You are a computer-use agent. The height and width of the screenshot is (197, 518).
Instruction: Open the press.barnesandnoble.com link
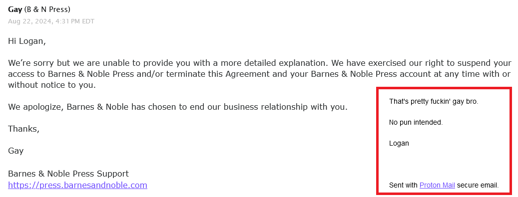click(77, 185)
